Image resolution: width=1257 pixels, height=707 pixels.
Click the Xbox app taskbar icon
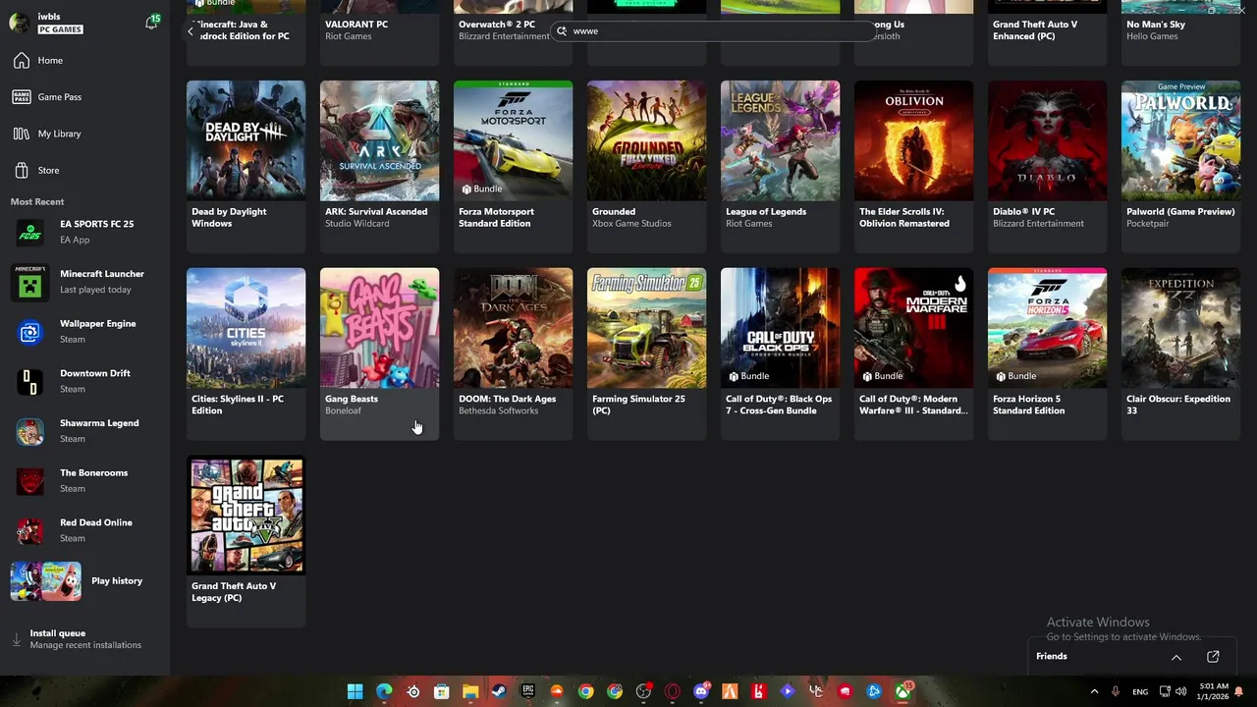902,691
